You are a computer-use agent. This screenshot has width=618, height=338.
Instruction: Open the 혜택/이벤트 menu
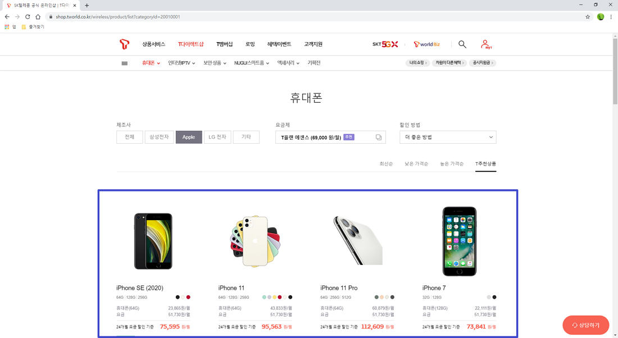click(279, 44)
